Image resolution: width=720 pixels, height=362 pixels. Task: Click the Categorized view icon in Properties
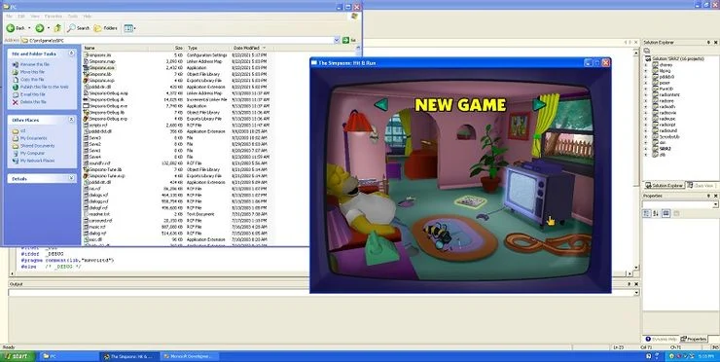click(647, 214)
